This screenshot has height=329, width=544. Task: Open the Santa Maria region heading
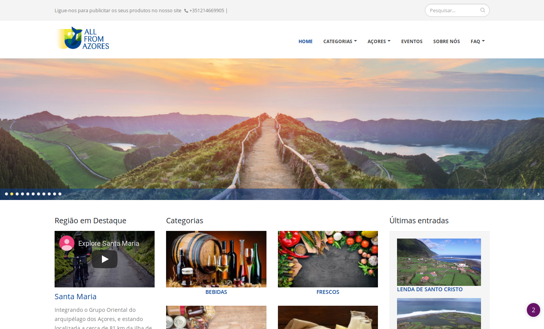pos(76,297)
